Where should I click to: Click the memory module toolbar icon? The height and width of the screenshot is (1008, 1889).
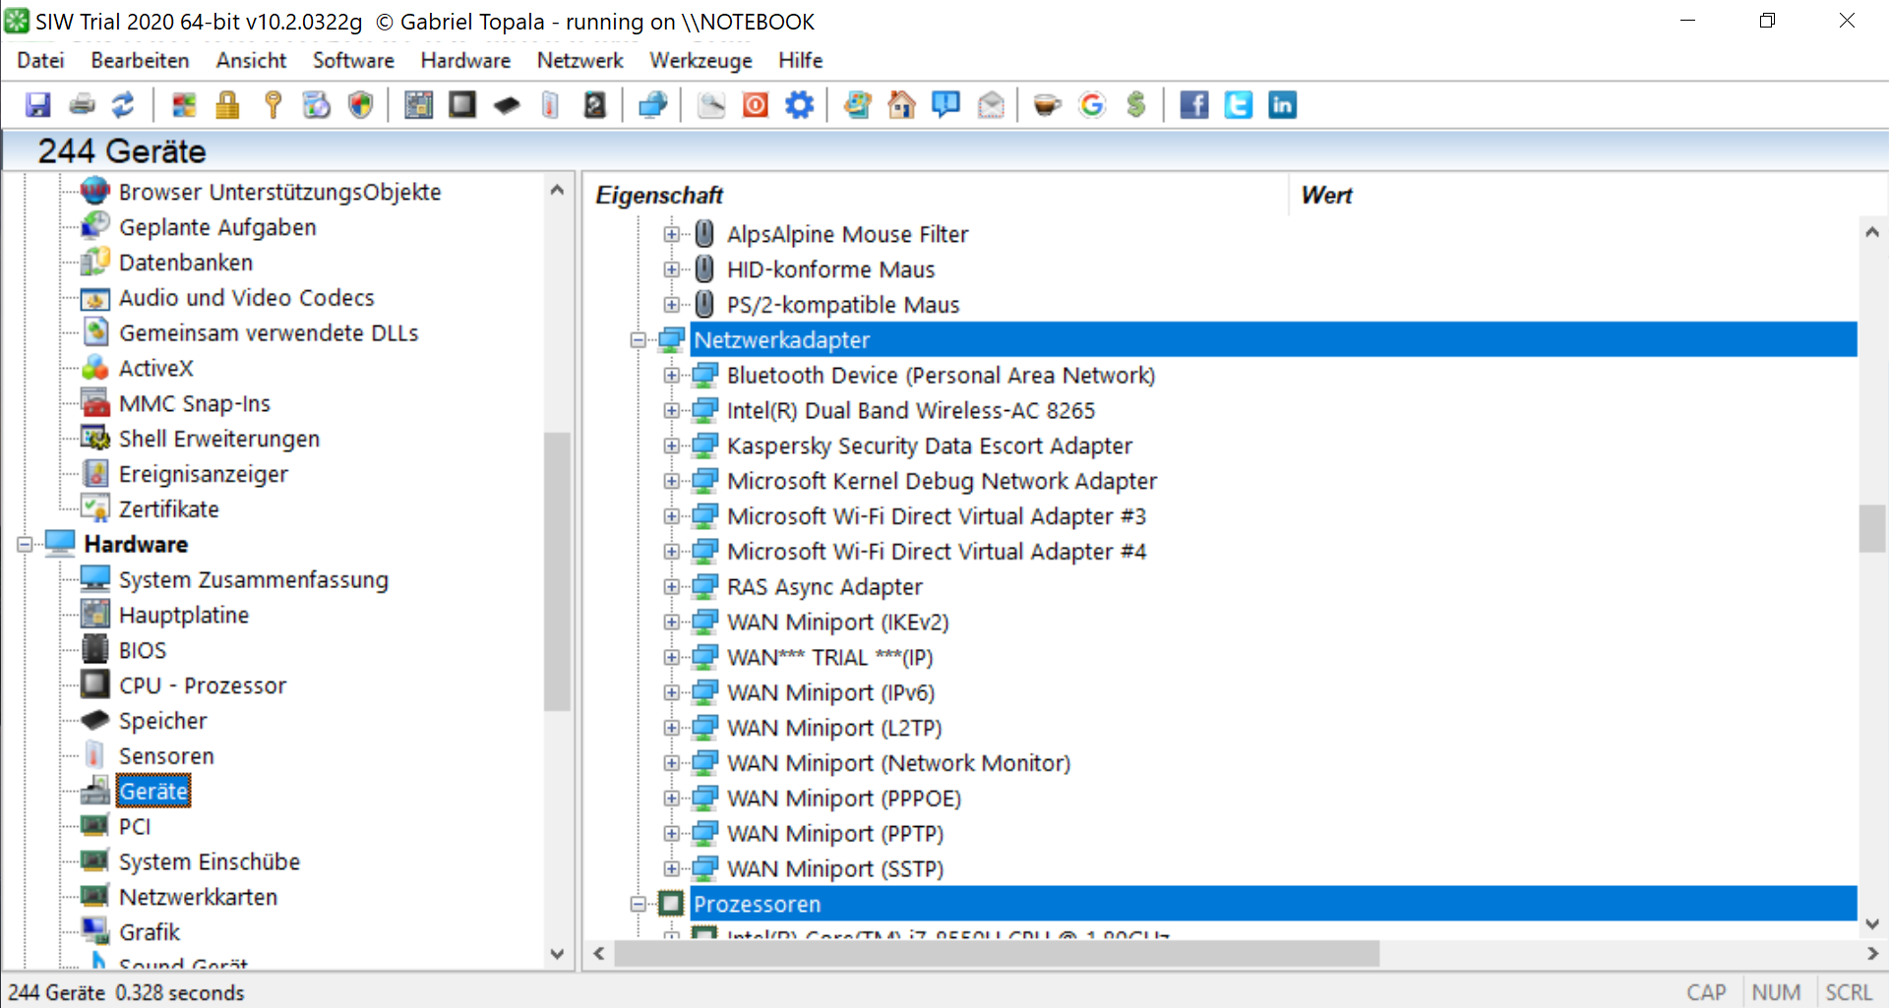507,105
